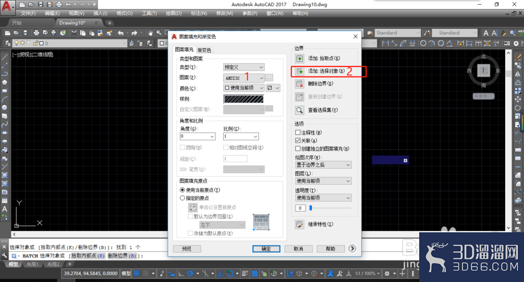Click the Remove Boundaries (删除边界) icon

click(x=299, y=84)
